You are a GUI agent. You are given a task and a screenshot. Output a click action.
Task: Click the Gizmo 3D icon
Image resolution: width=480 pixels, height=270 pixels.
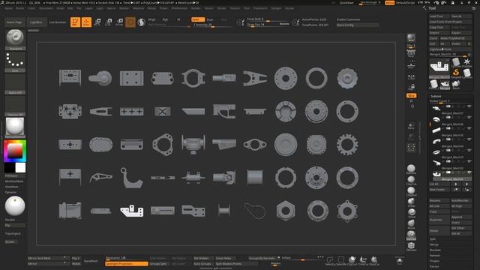(130, 22)
